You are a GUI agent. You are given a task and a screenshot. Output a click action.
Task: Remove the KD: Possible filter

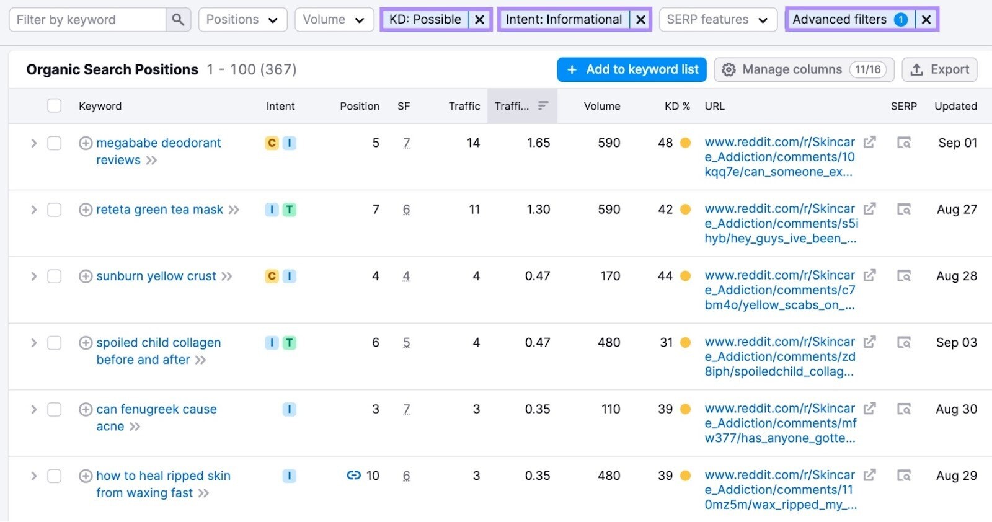point(479,20)
